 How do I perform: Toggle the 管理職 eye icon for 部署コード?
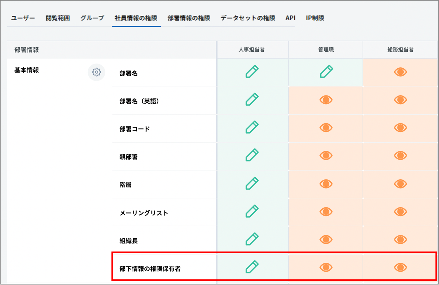(326, 128)
